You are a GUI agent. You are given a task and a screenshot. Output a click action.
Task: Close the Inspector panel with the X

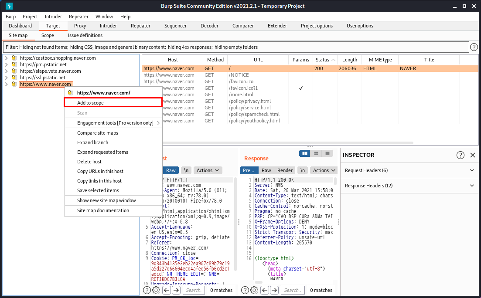(472, 155)
